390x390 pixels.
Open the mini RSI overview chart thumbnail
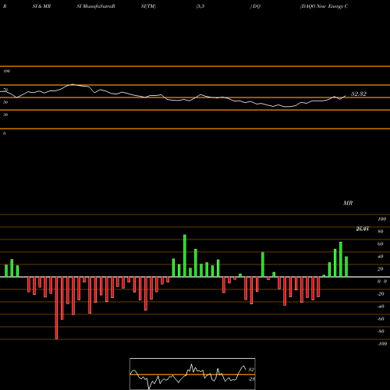[x=193, y=374]
